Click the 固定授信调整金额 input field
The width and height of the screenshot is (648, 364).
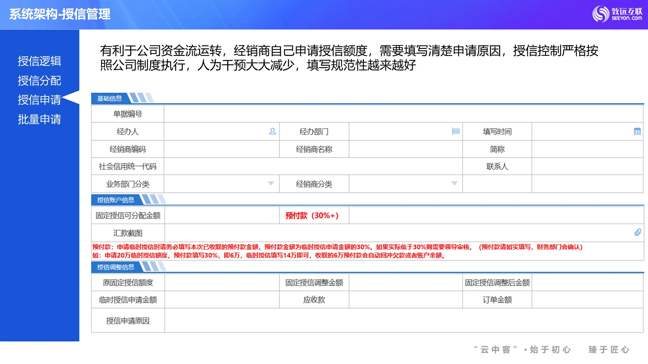coord(406,282)
